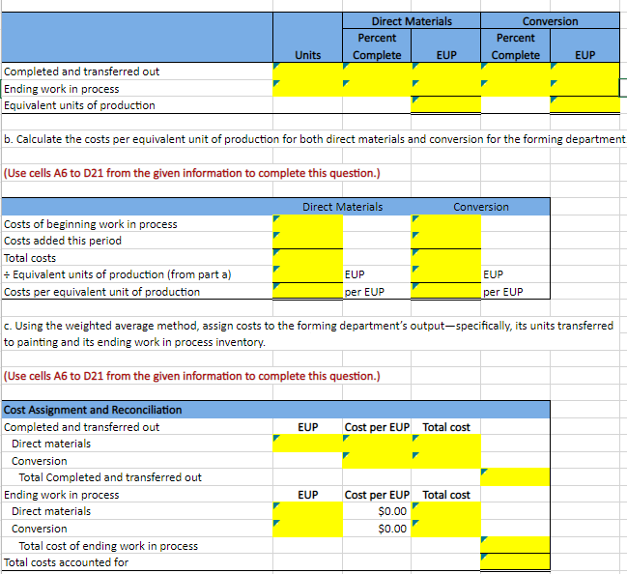Screen dimensions: 627x574
Task: Select Units cell for Completed and transferred out
Action: tap(307, 72)
